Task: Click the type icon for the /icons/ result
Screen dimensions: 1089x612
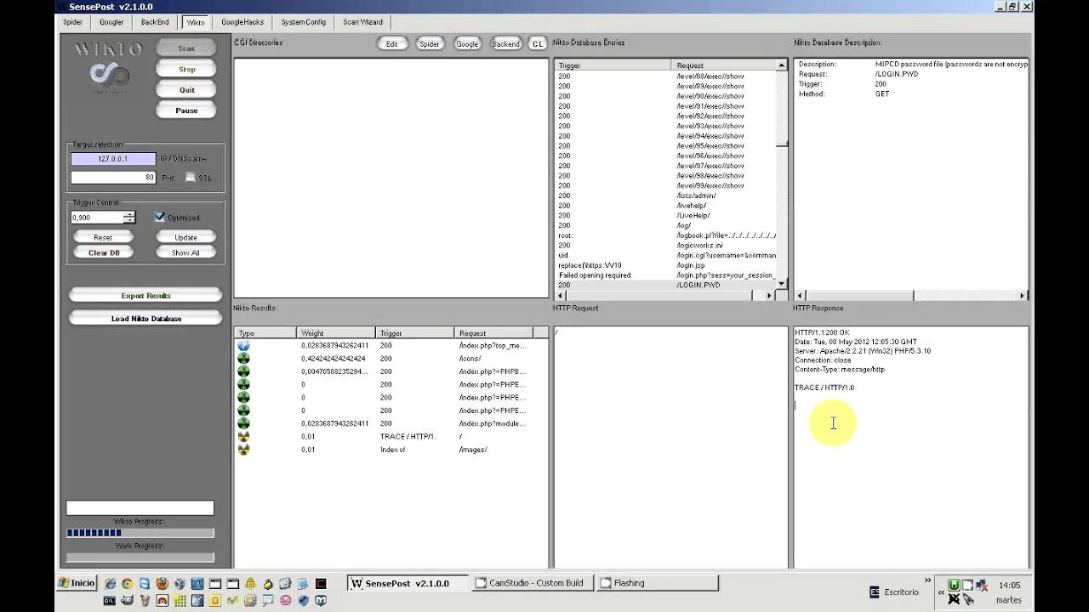Action: pos(244,359)
